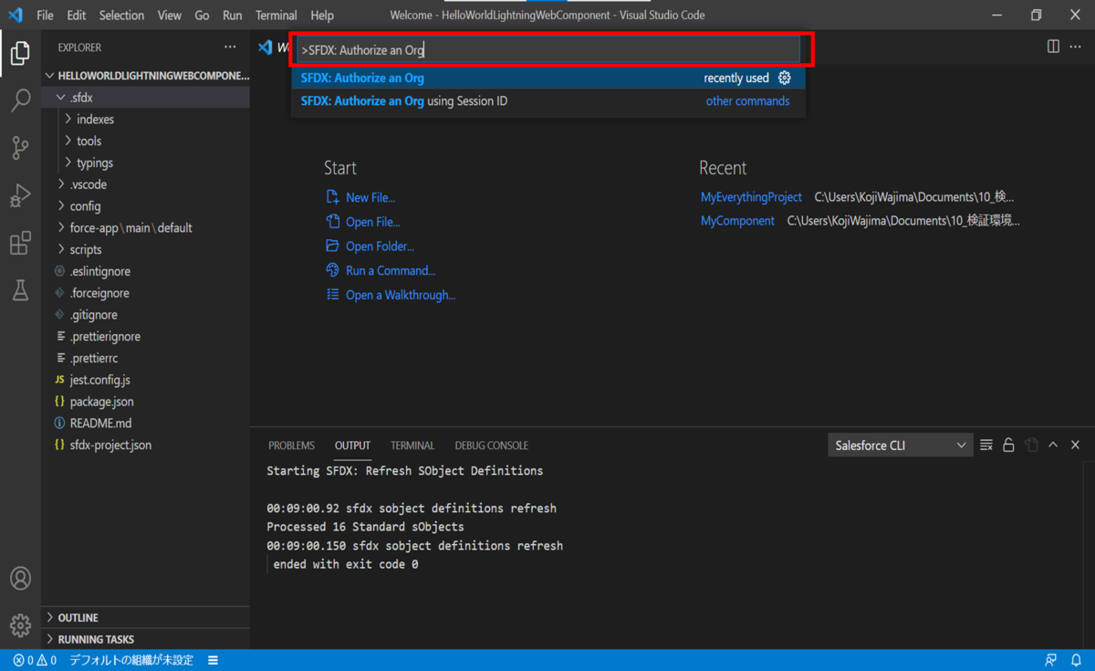1095x671 pixels.
Task: Open the Salesforce CLI output channel dropdown
Action: [900, 446]
